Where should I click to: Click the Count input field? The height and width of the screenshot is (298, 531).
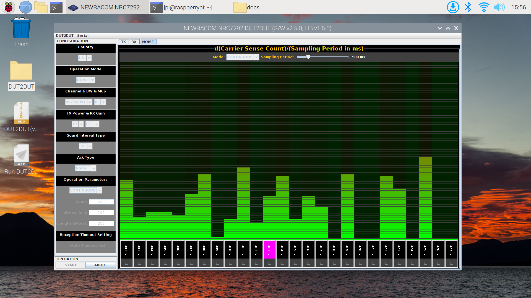(x=101, y=202)
